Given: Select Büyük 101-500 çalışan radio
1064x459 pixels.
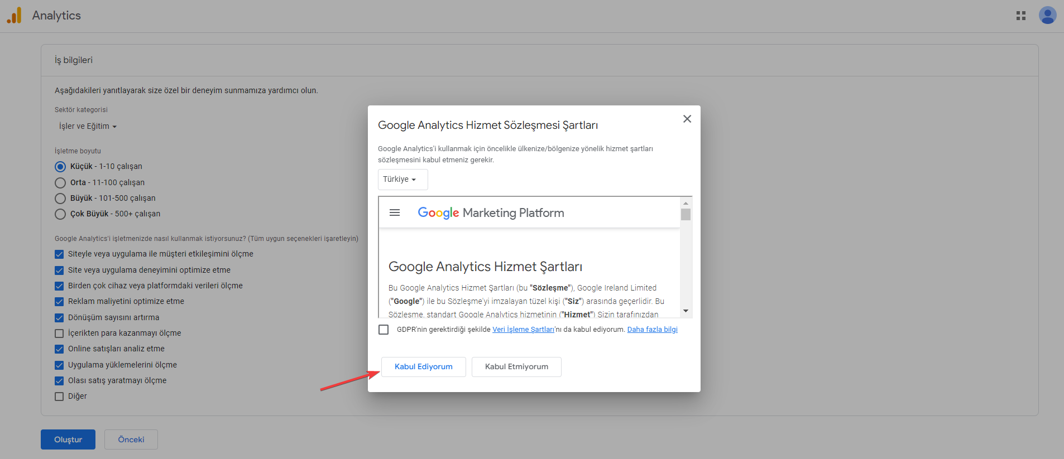Looking at the screenshot, I should [x=60, y=199].
